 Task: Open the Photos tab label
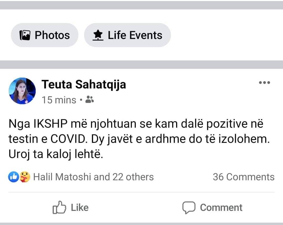(x=52, y=35)
